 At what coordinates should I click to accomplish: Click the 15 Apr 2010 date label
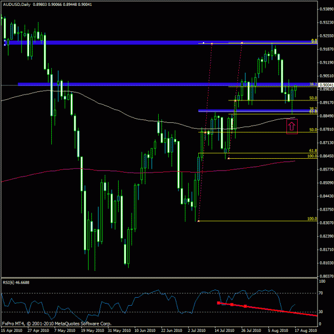coord(12,331)
